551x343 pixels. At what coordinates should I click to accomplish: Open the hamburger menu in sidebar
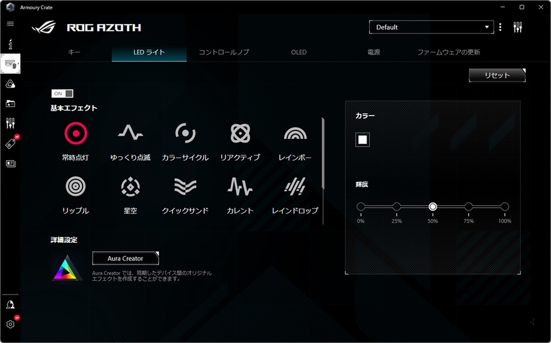pos(10,24)
